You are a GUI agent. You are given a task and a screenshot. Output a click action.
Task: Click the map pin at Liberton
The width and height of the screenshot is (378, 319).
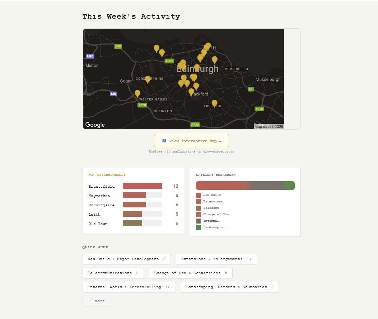[x=214, y=104]
